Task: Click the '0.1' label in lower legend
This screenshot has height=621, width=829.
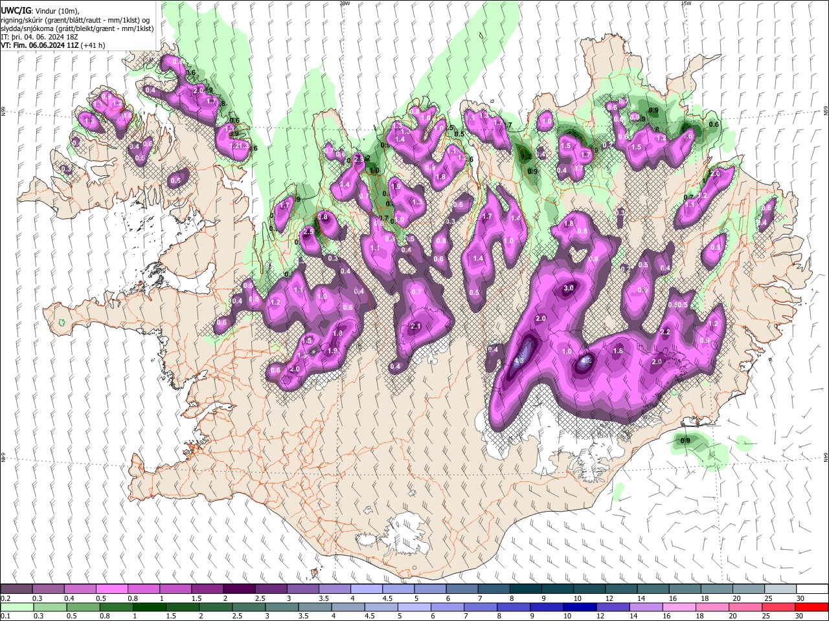Action: pyautogui.click(x=5, y=616)
